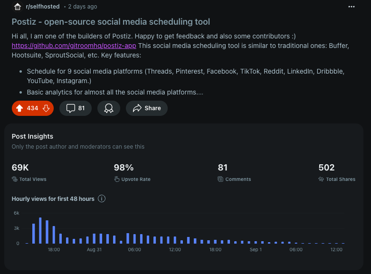The image size is (371, 274).
Task: Upvote the Postiz post
Action: (19, 108)
